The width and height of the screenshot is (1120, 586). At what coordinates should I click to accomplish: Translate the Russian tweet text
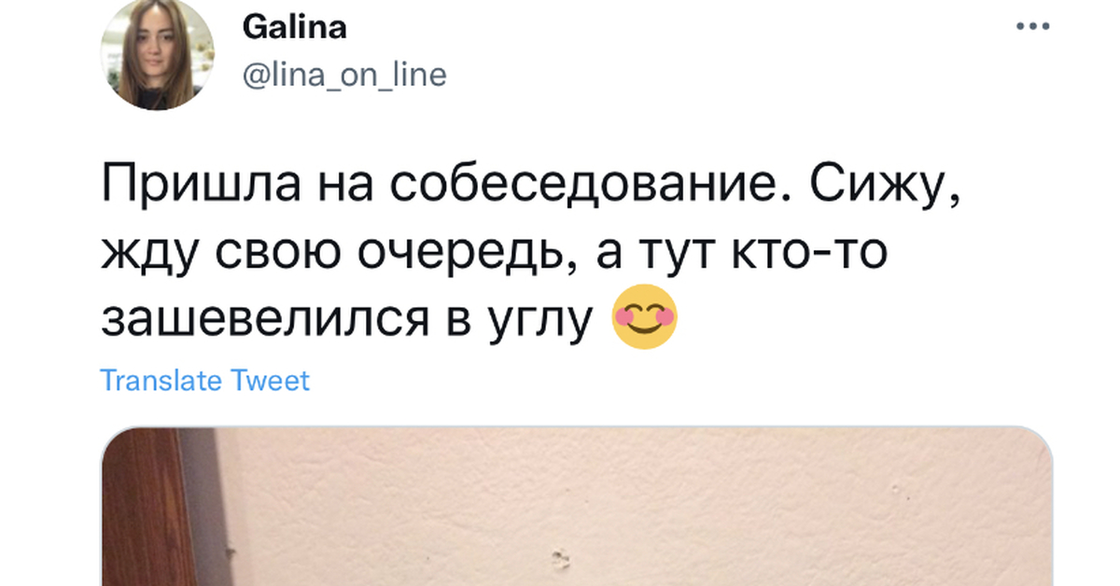pos(204,380)
